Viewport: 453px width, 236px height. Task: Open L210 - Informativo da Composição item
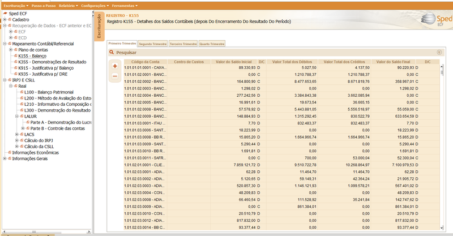(x=58, y=104)
